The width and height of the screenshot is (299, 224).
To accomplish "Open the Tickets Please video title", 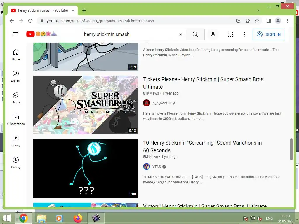I will (204, 83).
